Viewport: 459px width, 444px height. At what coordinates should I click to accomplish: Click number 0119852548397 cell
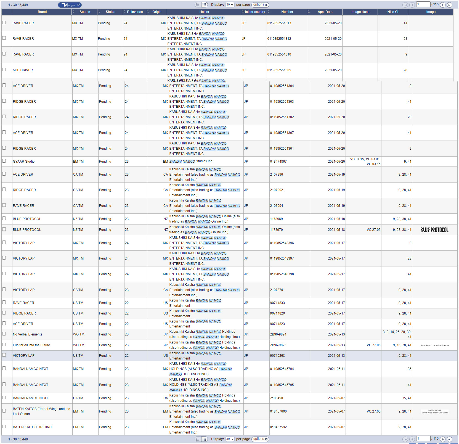(282, 258)
